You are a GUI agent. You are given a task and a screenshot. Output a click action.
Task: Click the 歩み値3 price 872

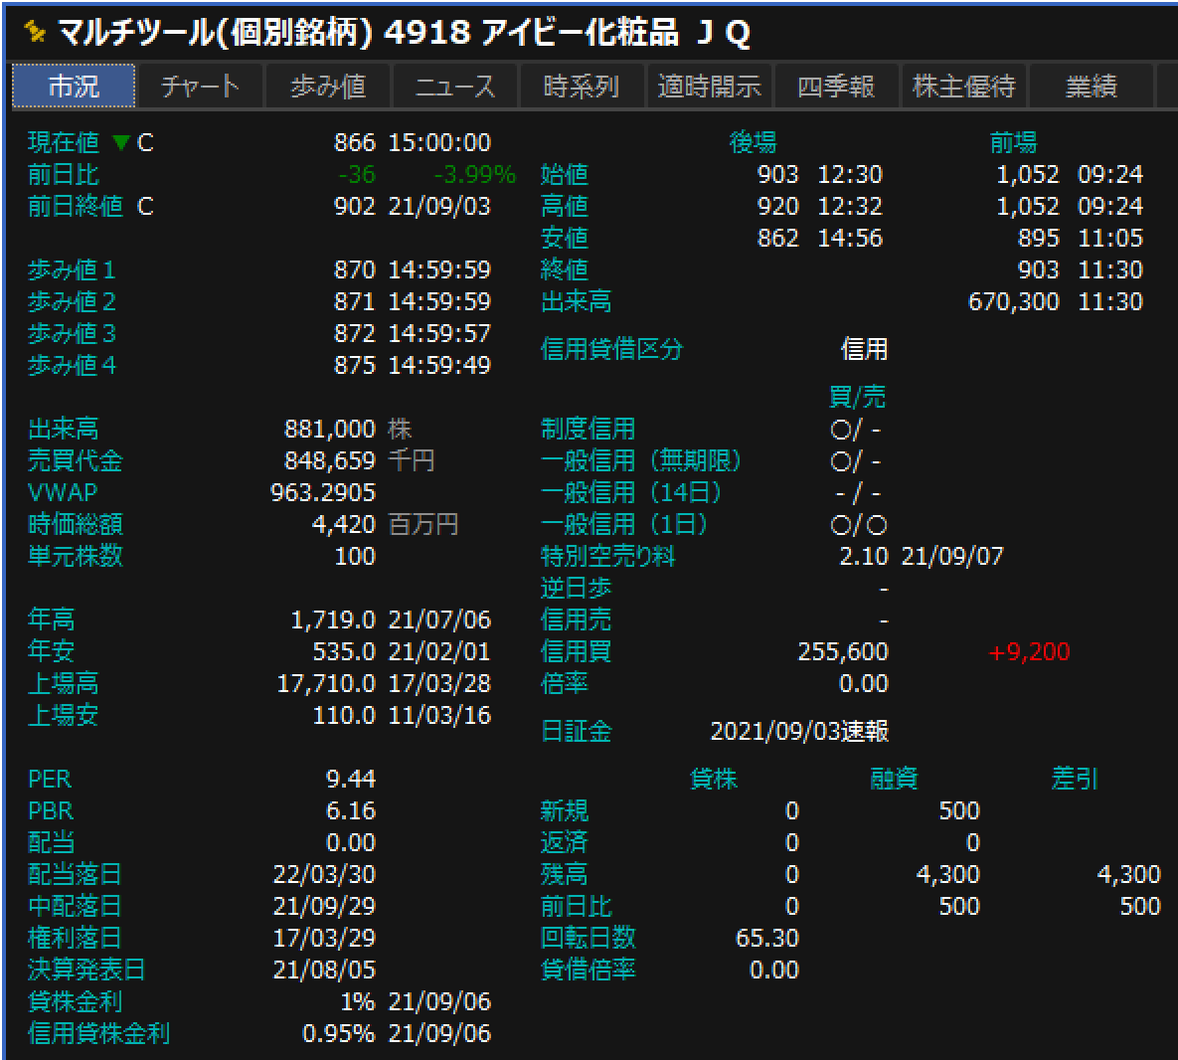pos(355,333)
